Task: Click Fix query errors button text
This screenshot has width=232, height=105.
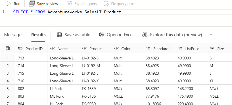Action: [124, 4]
